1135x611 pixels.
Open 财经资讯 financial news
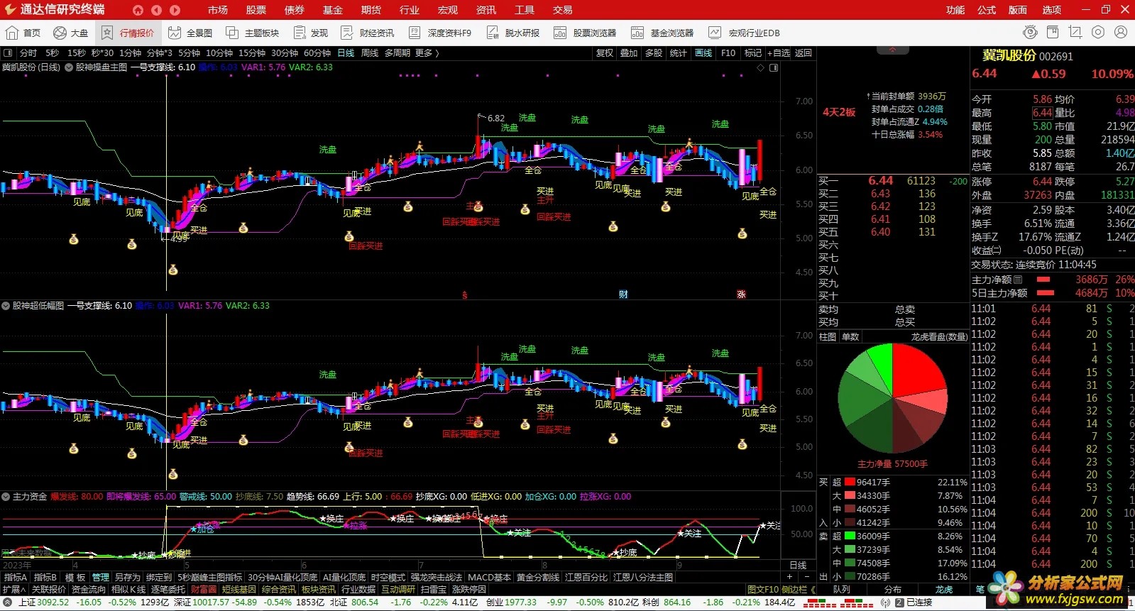368,33
